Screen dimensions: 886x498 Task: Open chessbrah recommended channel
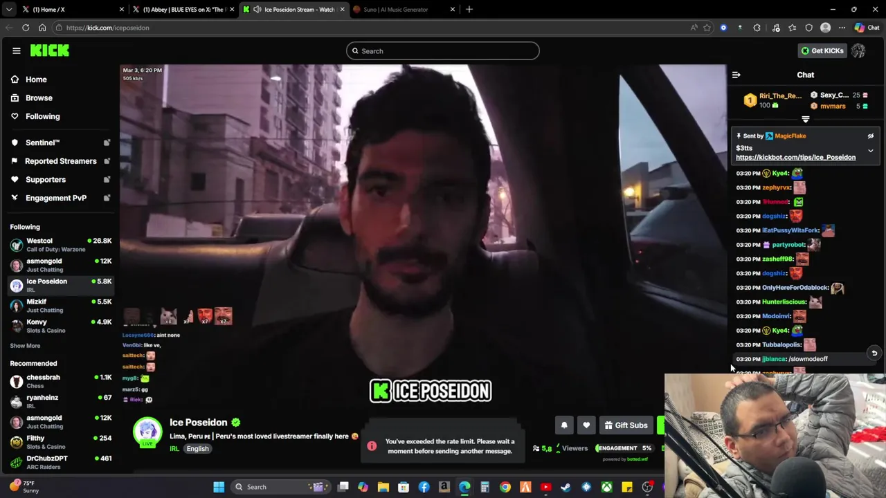(60, 381)
